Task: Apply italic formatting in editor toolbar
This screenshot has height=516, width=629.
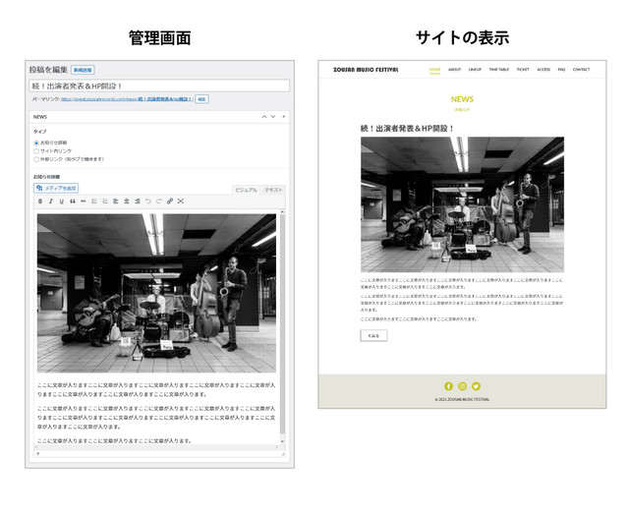Action: [x=50, y=201]
